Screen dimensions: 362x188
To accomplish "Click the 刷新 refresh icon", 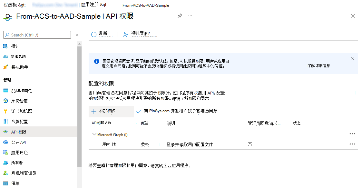I will pyautogui.click(x=94, y=34).
